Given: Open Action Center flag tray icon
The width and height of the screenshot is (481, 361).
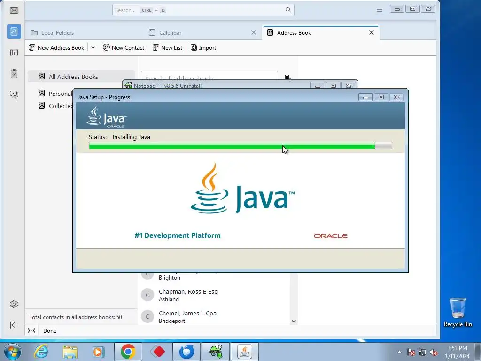Looking at the screenshot, I should (411, 352).
